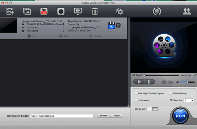Click the Destination Folder path field

(62, 116)
